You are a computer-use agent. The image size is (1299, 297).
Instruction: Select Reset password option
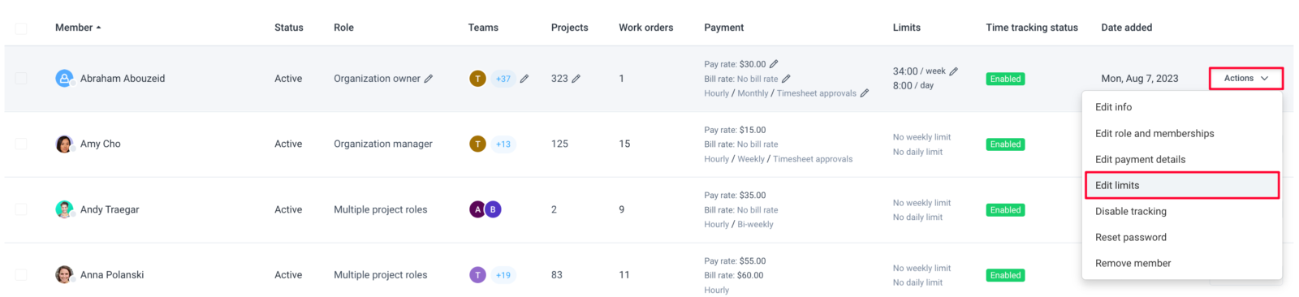pos(1182,237)
